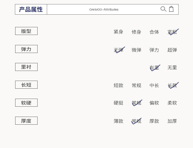The height and width of the screenshot is (148, 193).
Task: Select 加厚 thickness option
Action: tap(172, 121)
